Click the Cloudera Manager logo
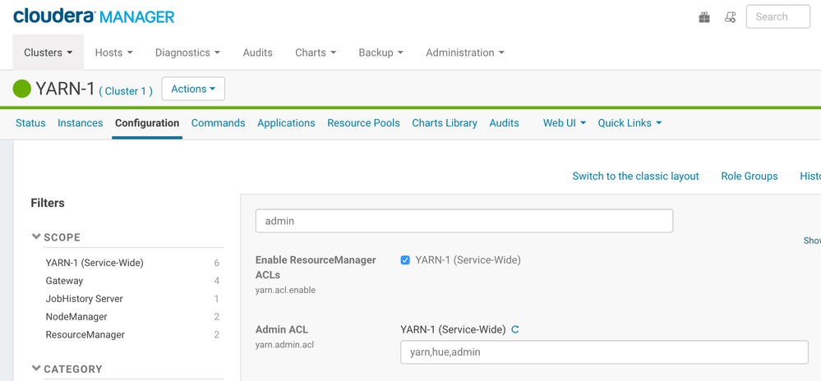This screenshot has height=381, width=821. (94, 16)
